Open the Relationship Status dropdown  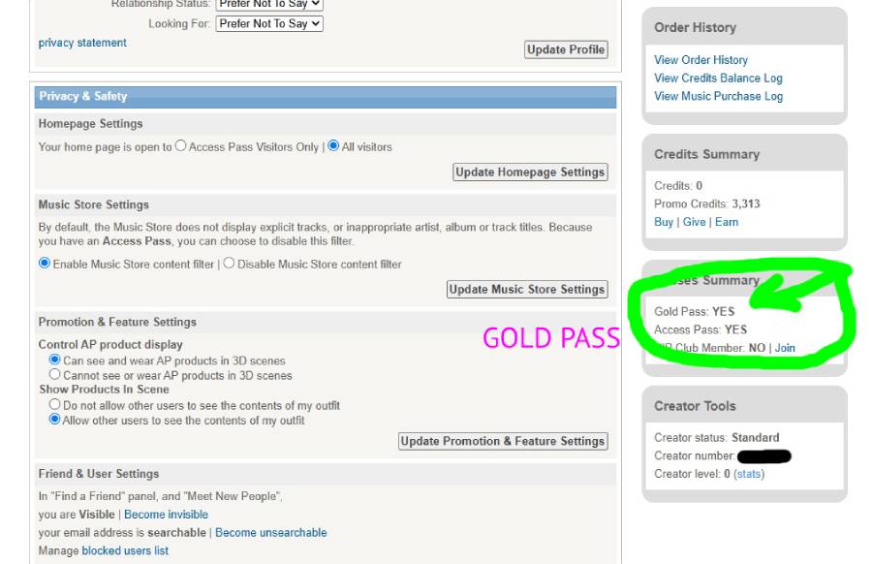[269, 5]
